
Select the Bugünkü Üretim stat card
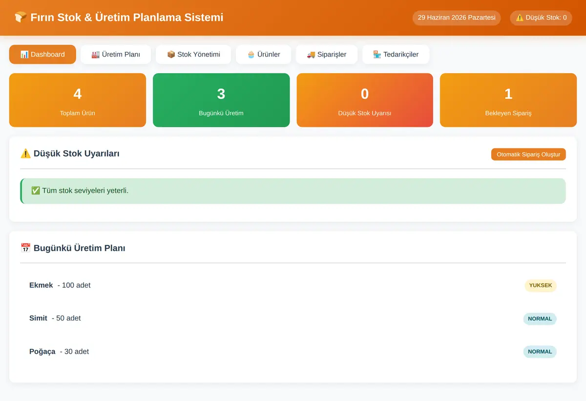(x=221, y=100)
